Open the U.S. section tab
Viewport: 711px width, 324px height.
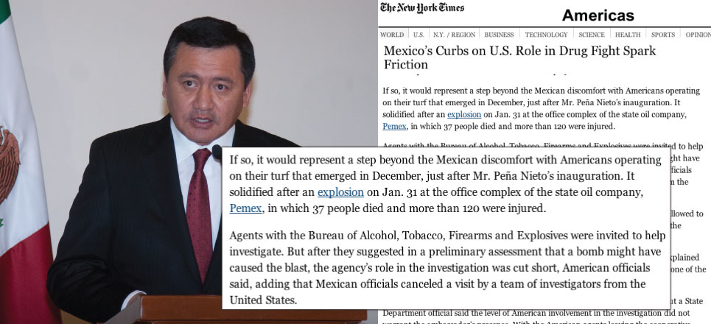418,35
